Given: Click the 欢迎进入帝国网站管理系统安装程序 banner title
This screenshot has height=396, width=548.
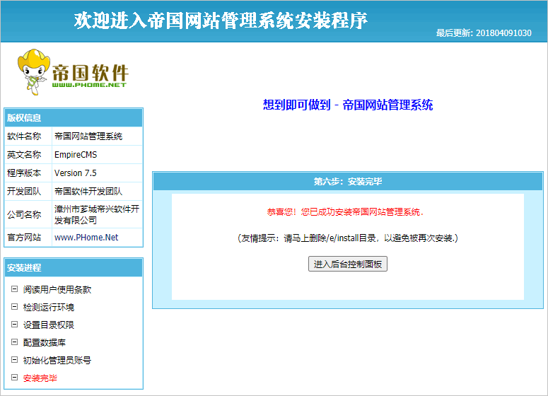Looking at the screenshot, I should tap(221, 21).
